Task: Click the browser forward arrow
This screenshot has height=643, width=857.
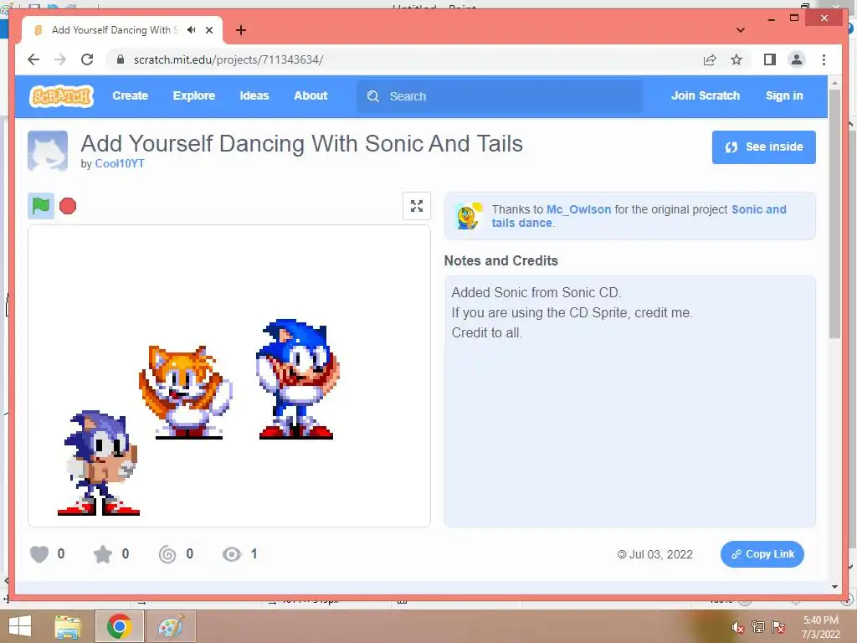Action: click(60, 59)
